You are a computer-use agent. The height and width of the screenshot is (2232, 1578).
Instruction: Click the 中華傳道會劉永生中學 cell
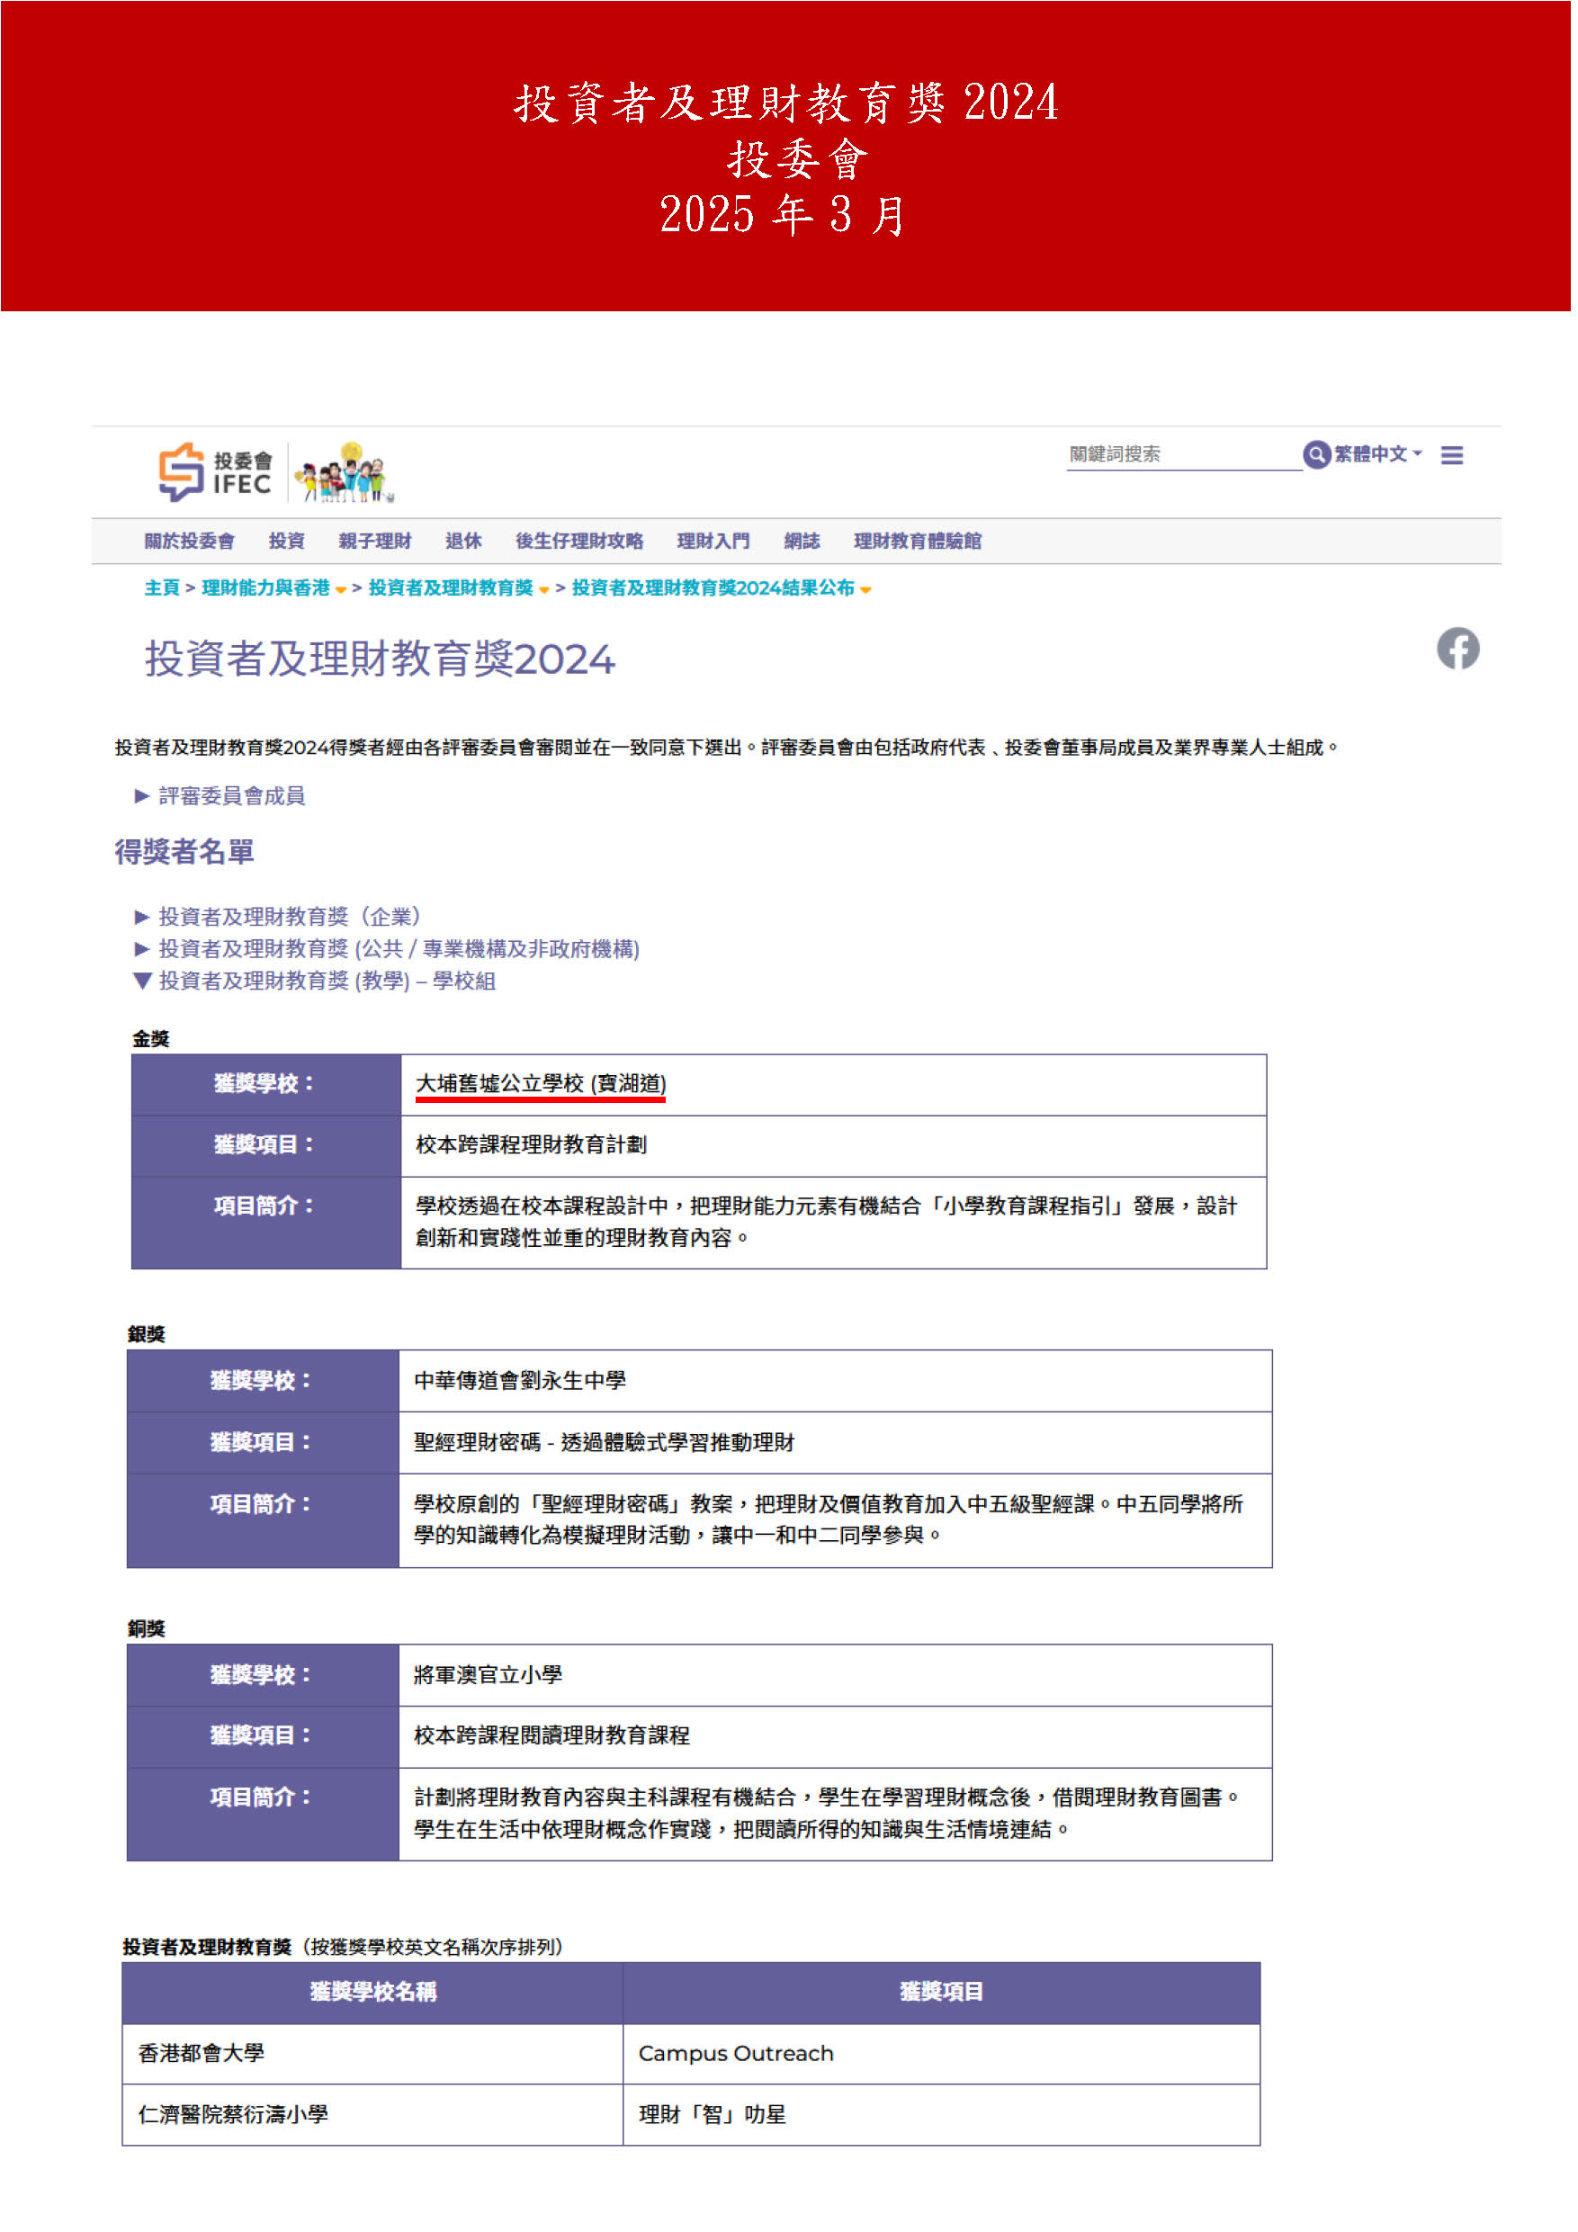pyautogui.click(x=835, y=1380)
